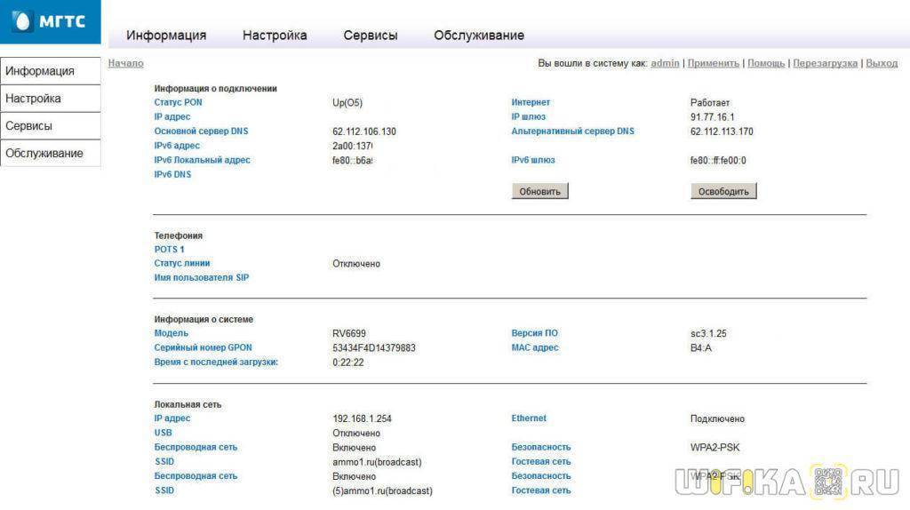910x510 pixels.
Task: Open the Обслуживание top menu
Action: pyautogui.click(x=479, y=36)
